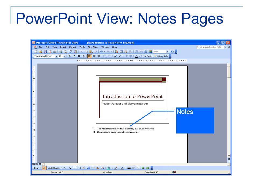The image size is (258, 193).
Task: Click the Open folder icon
Action: (x=41, y=51)
